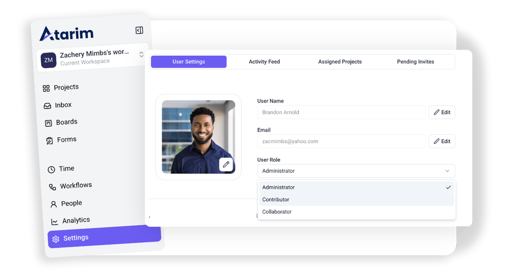Viewport: 518px width, 271px height.
Task: Click the Email input field
Action: [341, 141]
